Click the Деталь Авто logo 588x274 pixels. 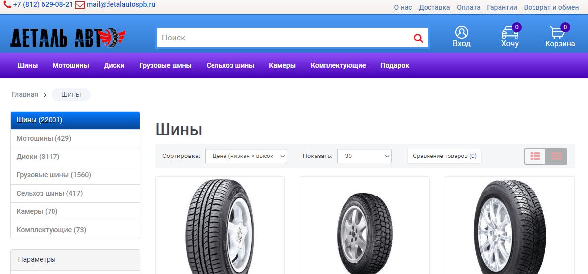point(68,38)
